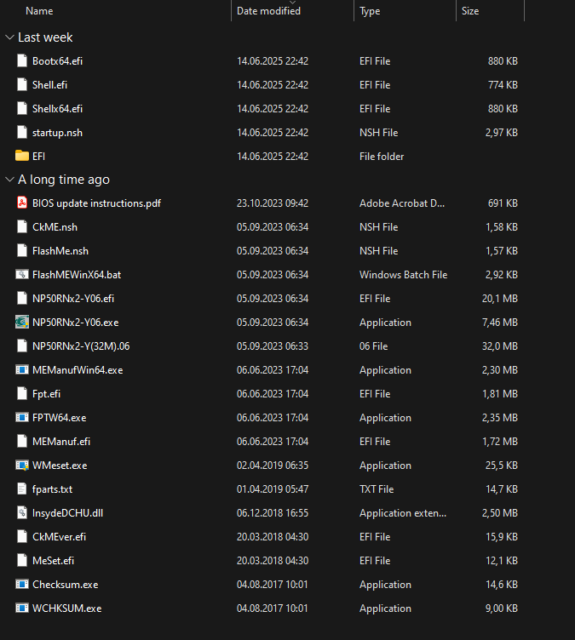The height and width of the screenshot is (640, 575).
Task: Click the WMeset.exe shield application icon
Action: click(22, 465)
